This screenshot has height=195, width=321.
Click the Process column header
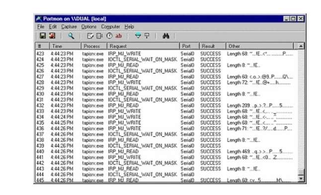94,46
